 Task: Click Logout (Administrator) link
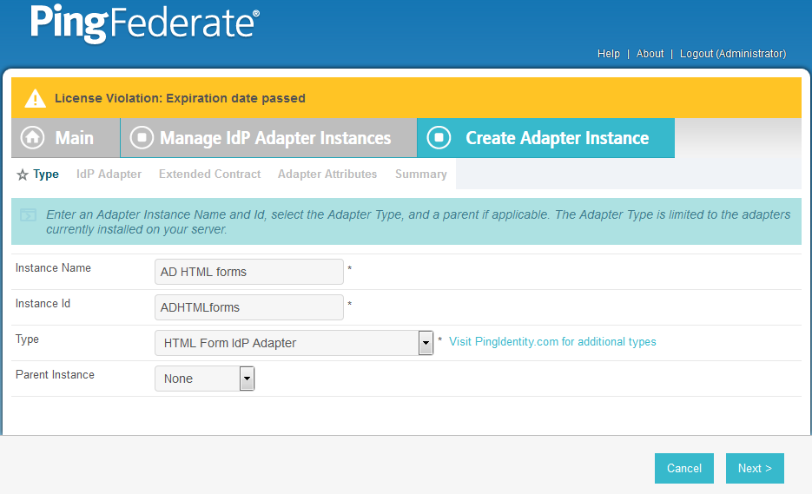tap(733, 53)
